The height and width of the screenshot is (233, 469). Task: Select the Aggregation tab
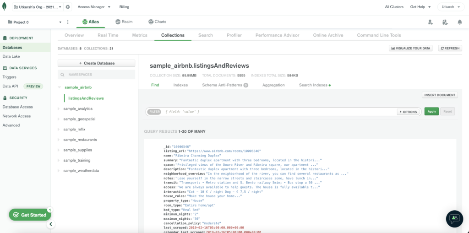tap(273, 85)
